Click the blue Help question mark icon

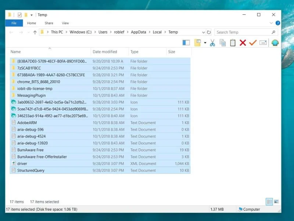coord(278,23)
